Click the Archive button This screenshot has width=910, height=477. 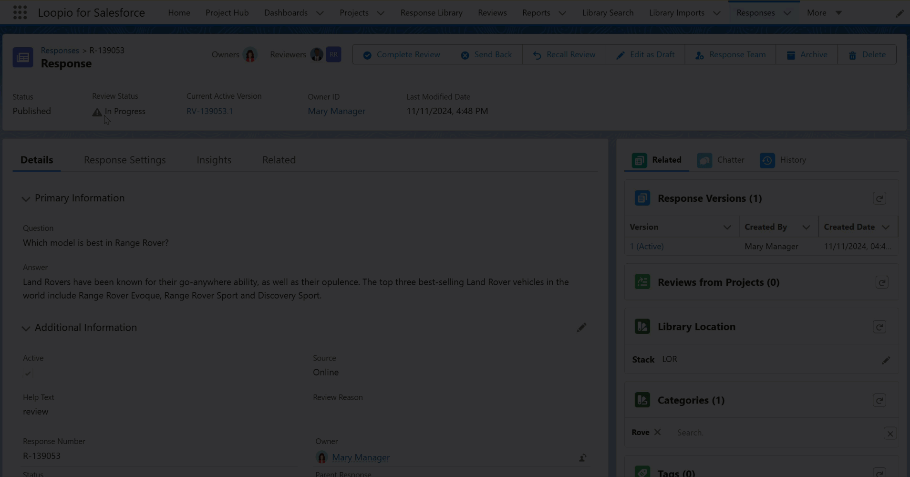tap(807, 54)
